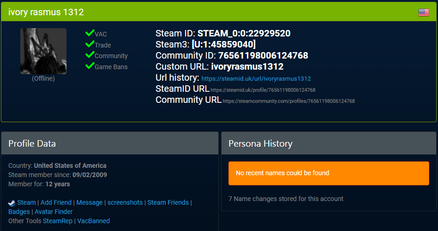438x231 pixels.
Task: Click the United States flag icon
Action: click(x=424, y=12)
